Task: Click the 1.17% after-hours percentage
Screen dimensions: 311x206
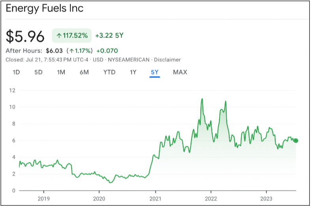Action: [80, 51]
